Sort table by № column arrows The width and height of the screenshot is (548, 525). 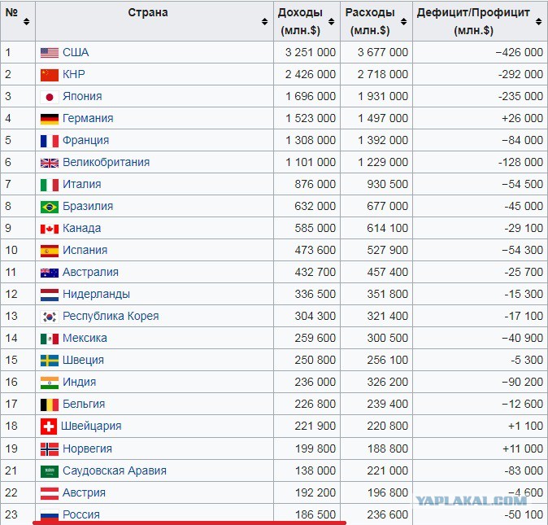[27, 22]
